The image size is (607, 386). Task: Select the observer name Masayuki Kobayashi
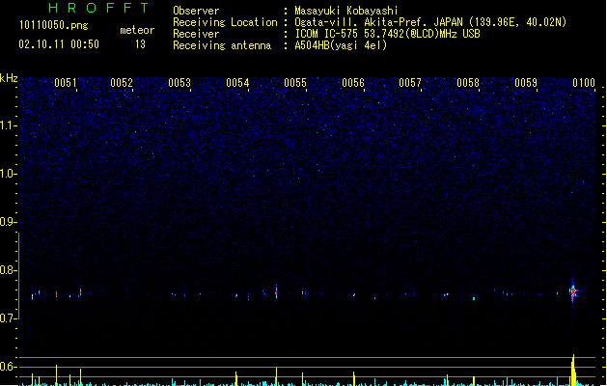point(346,11)
